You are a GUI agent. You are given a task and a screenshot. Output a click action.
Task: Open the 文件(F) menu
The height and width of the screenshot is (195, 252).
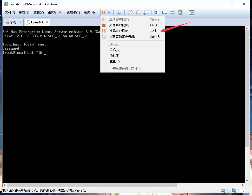[10, 12]
